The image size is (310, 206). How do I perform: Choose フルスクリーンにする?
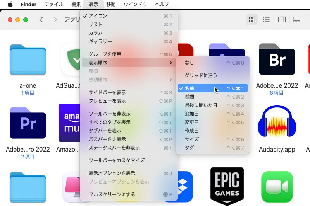(129, 194)
